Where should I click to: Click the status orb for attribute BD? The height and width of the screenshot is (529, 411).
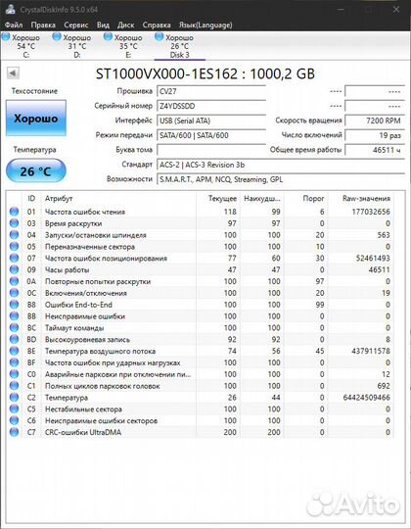click(x=14, y=339)
